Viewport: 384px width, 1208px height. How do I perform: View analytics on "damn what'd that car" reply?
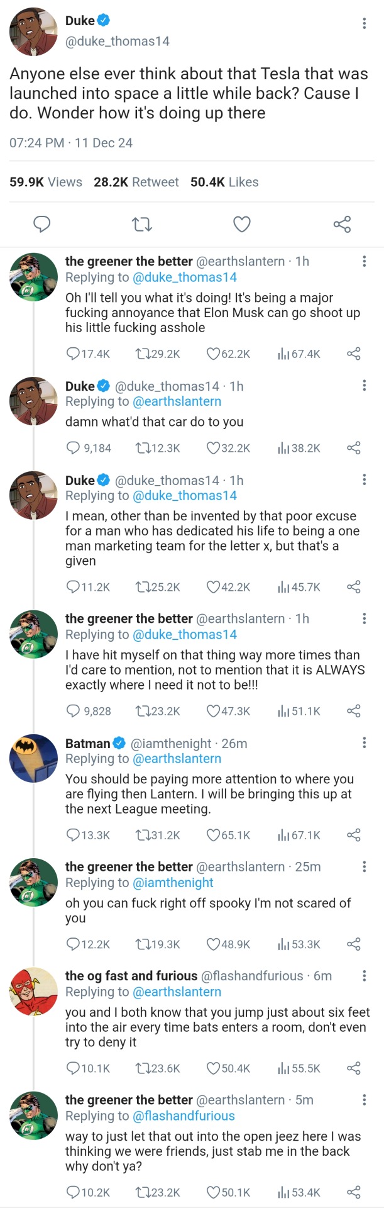point(283,448)
